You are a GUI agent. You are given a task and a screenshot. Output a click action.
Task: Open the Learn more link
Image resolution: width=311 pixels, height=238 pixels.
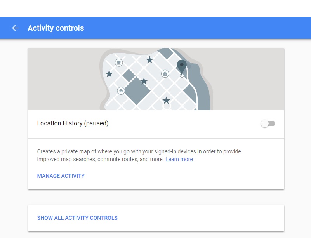[179, 159]
